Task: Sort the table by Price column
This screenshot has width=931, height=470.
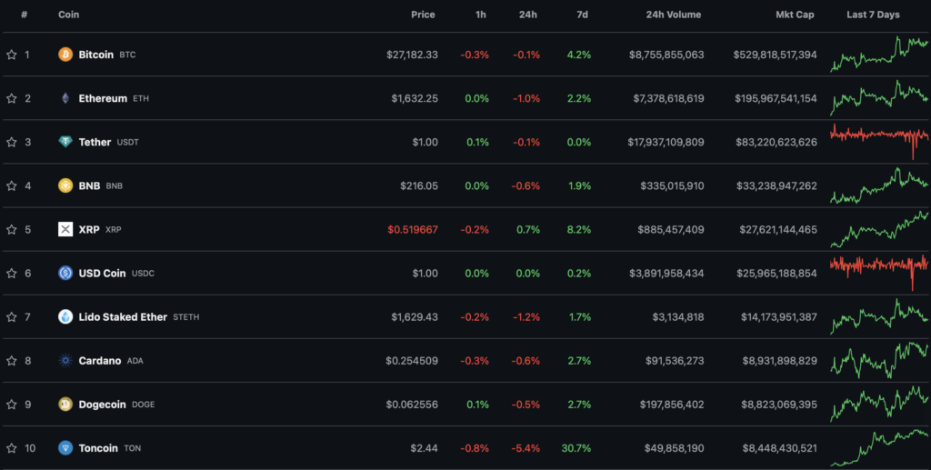Action: tap(422, 15)
